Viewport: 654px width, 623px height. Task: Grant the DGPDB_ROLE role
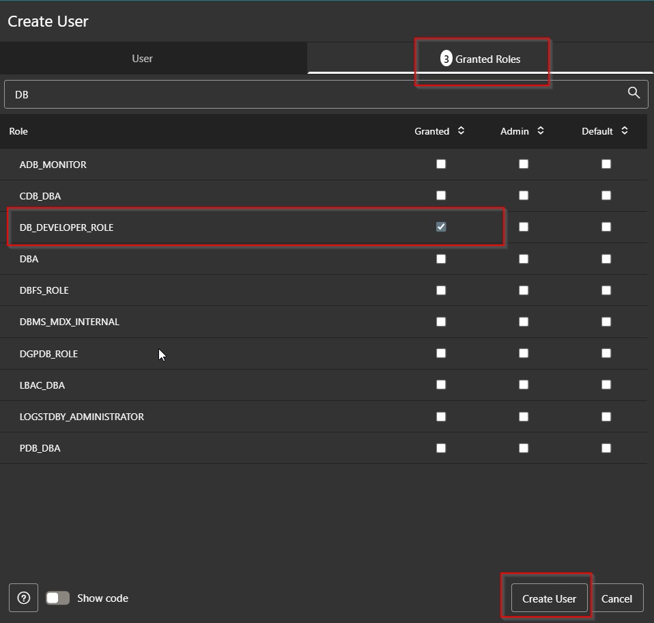point(440,353)
